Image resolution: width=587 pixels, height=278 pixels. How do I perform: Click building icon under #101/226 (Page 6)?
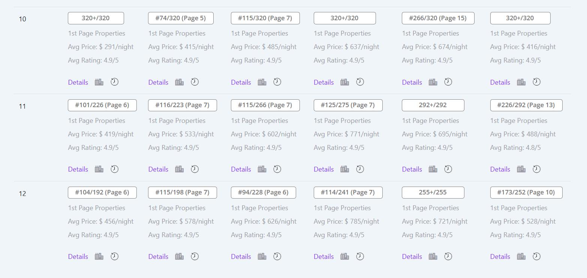(99, 169)
